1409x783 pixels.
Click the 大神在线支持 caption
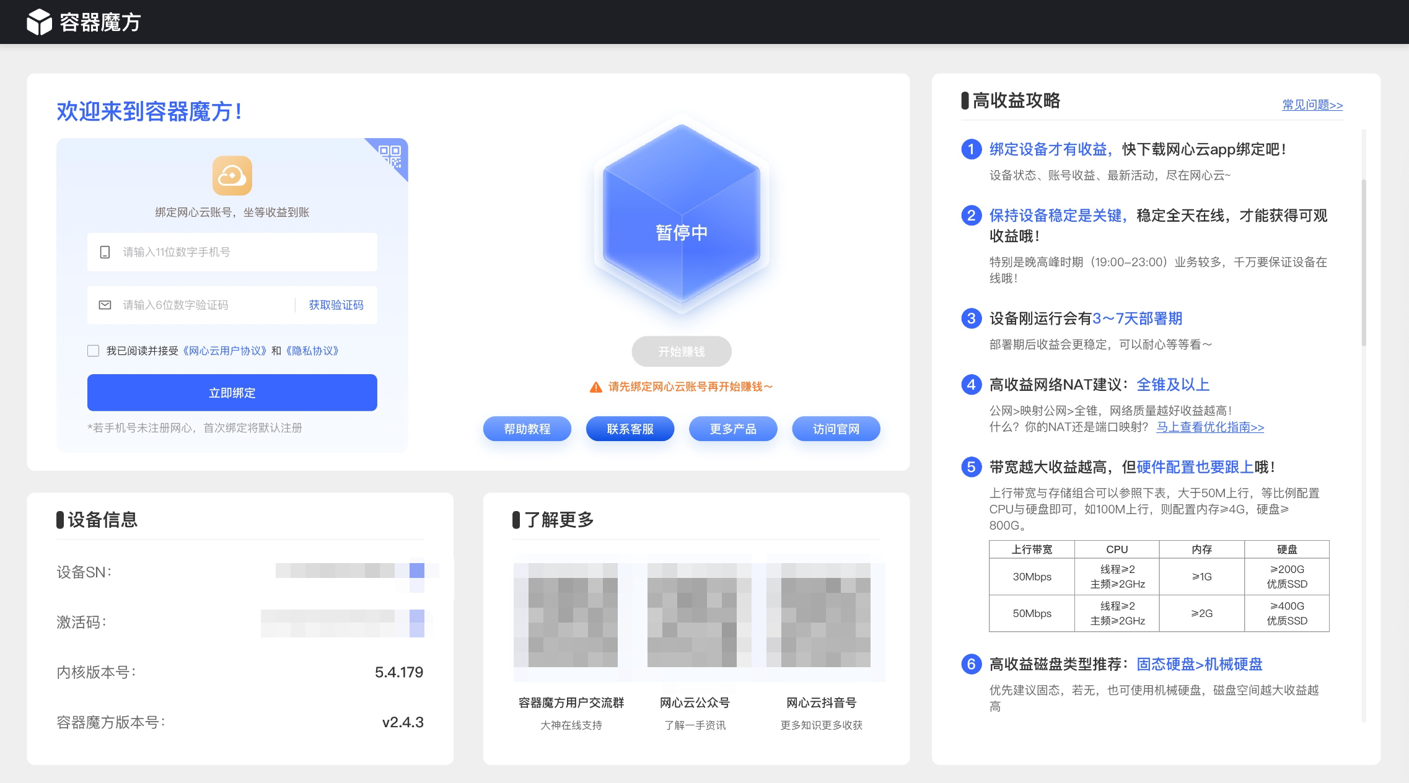pyautogui.click(x=571, y=725)
